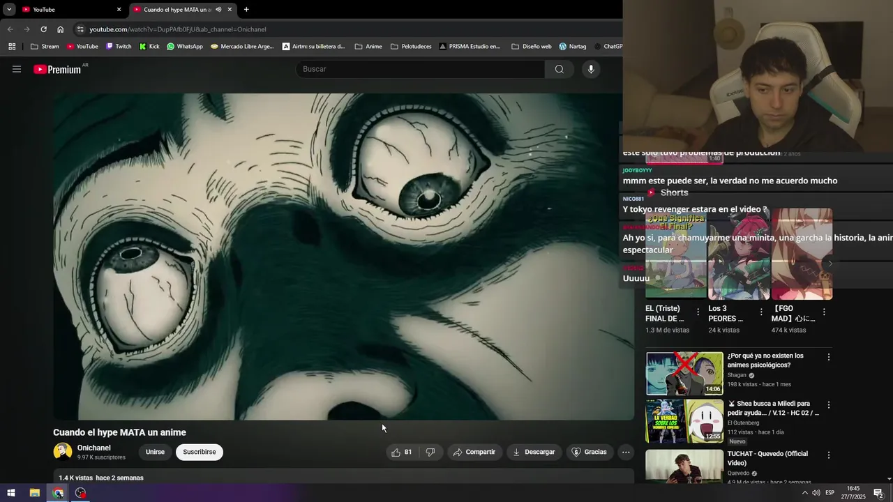Open Chrome from the taskbar

pyautogui.click(x=58, y=493)
